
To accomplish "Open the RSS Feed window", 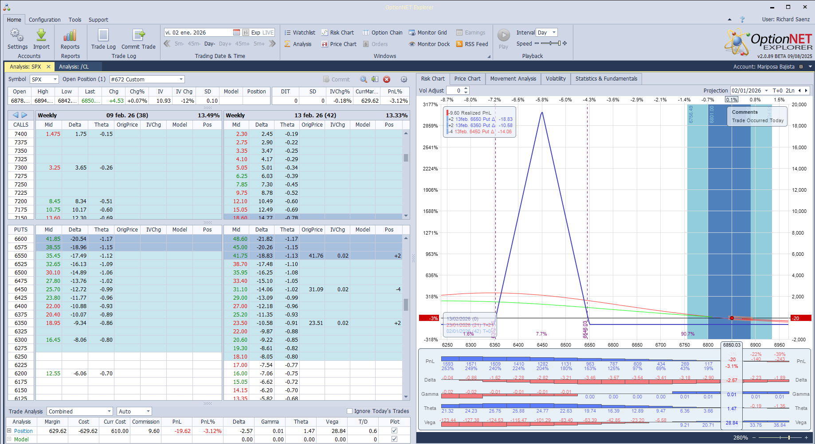I will (x=472, y=44).
